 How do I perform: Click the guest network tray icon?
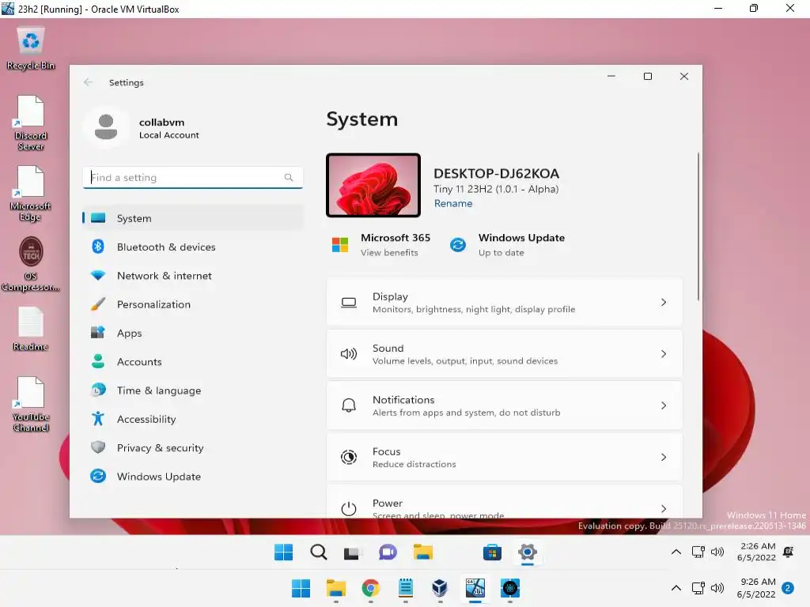(698, 552)
